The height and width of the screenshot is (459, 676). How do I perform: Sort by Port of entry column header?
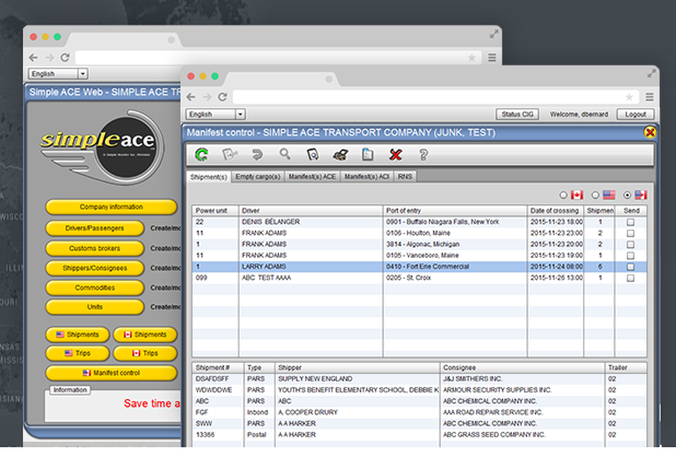click(x=455, y=210)
